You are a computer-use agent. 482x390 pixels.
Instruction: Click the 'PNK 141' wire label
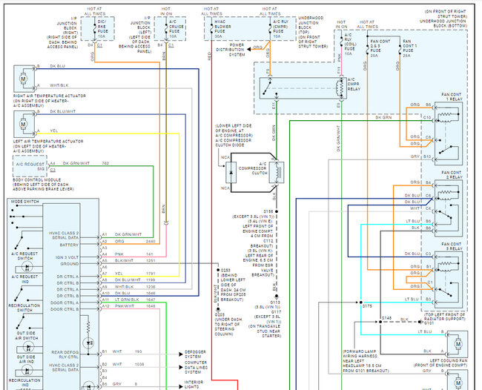134,254
